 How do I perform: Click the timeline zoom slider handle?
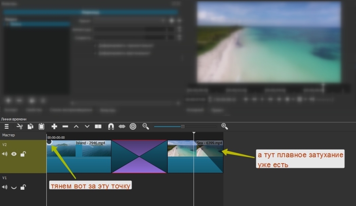point(182,126)
